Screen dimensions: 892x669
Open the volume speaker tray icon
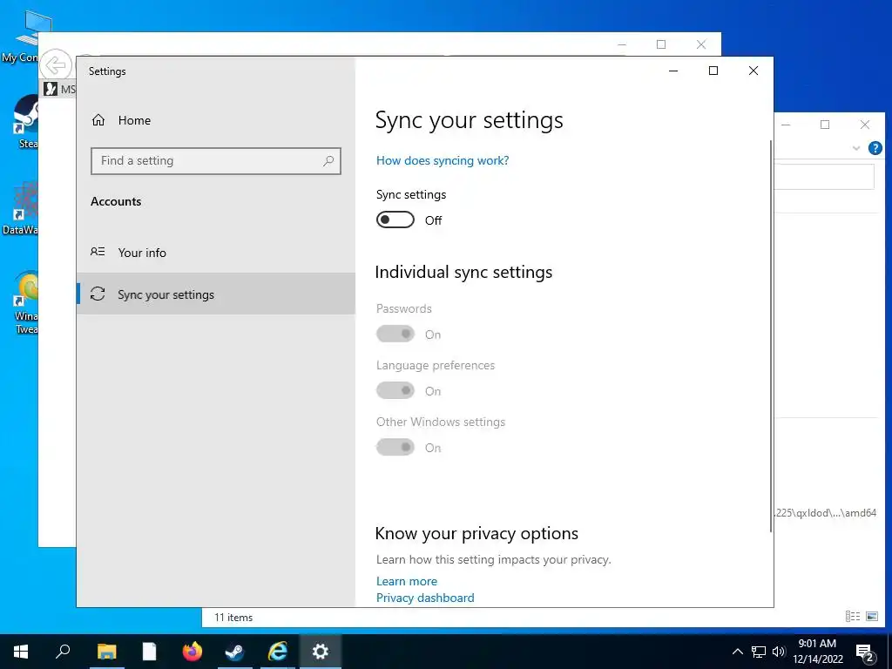pyautogui.click(x=779, y=652)
